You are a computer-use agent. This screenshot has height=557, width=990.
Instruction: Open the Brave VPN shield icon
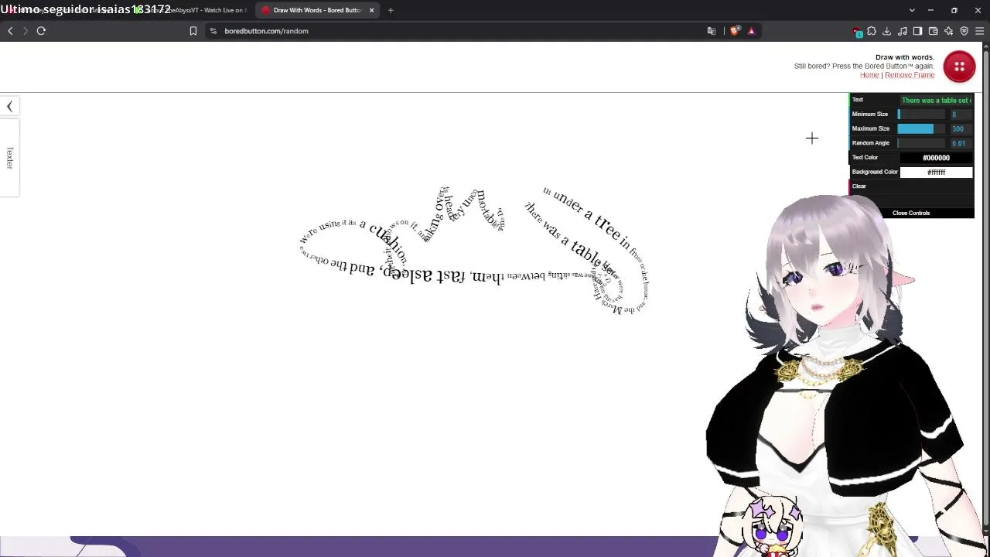pyautogui.click(x=964, y=31)
